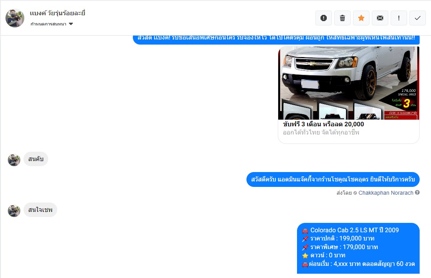Click verified badge icon before Chakkaphan Norarach
The height and width of the screenshot is (278, 431).
pos(355,193)
